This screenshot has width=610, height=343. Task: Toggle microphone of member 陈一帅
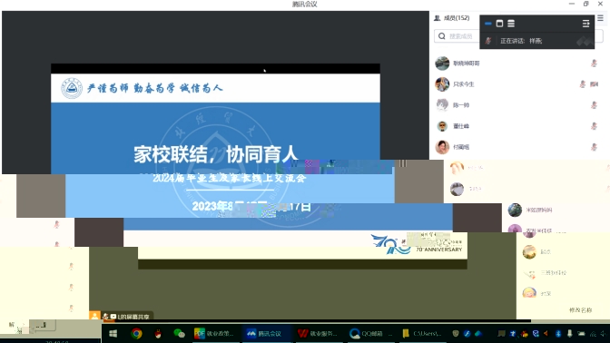click(594, 105)
